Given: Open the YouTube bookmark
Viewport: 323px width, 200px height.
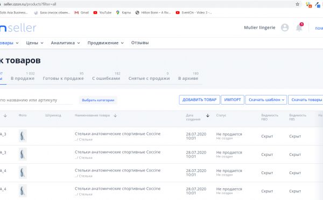Looking at the screenshot, I should tap(102, 12).
